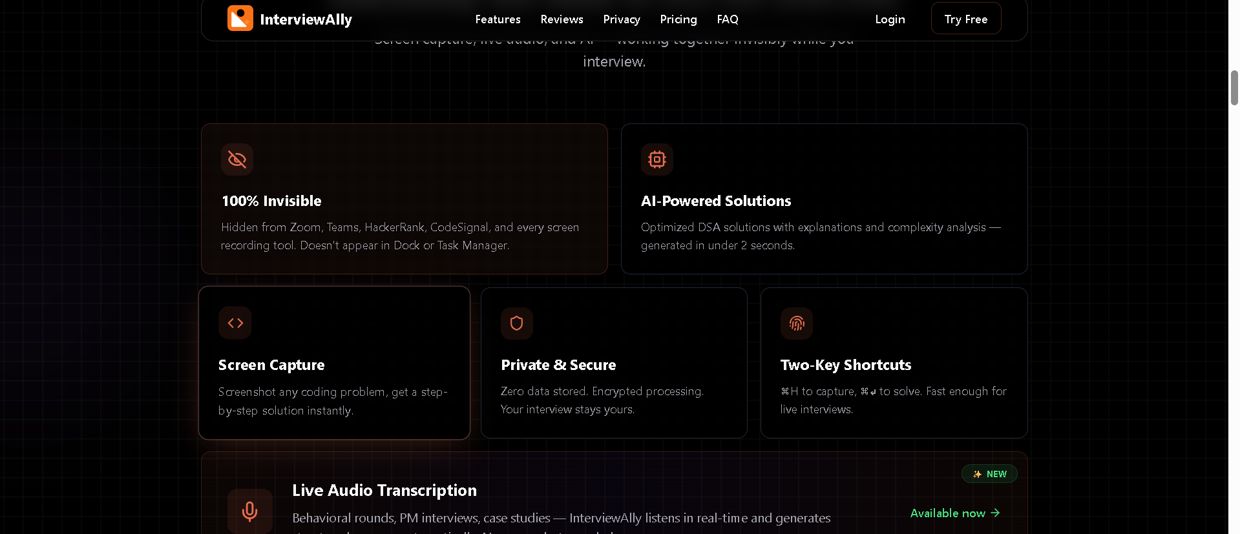The image size is (1240, 534).
Task: Select the AI-Powered Solutions heading
Action: point(716,201)
